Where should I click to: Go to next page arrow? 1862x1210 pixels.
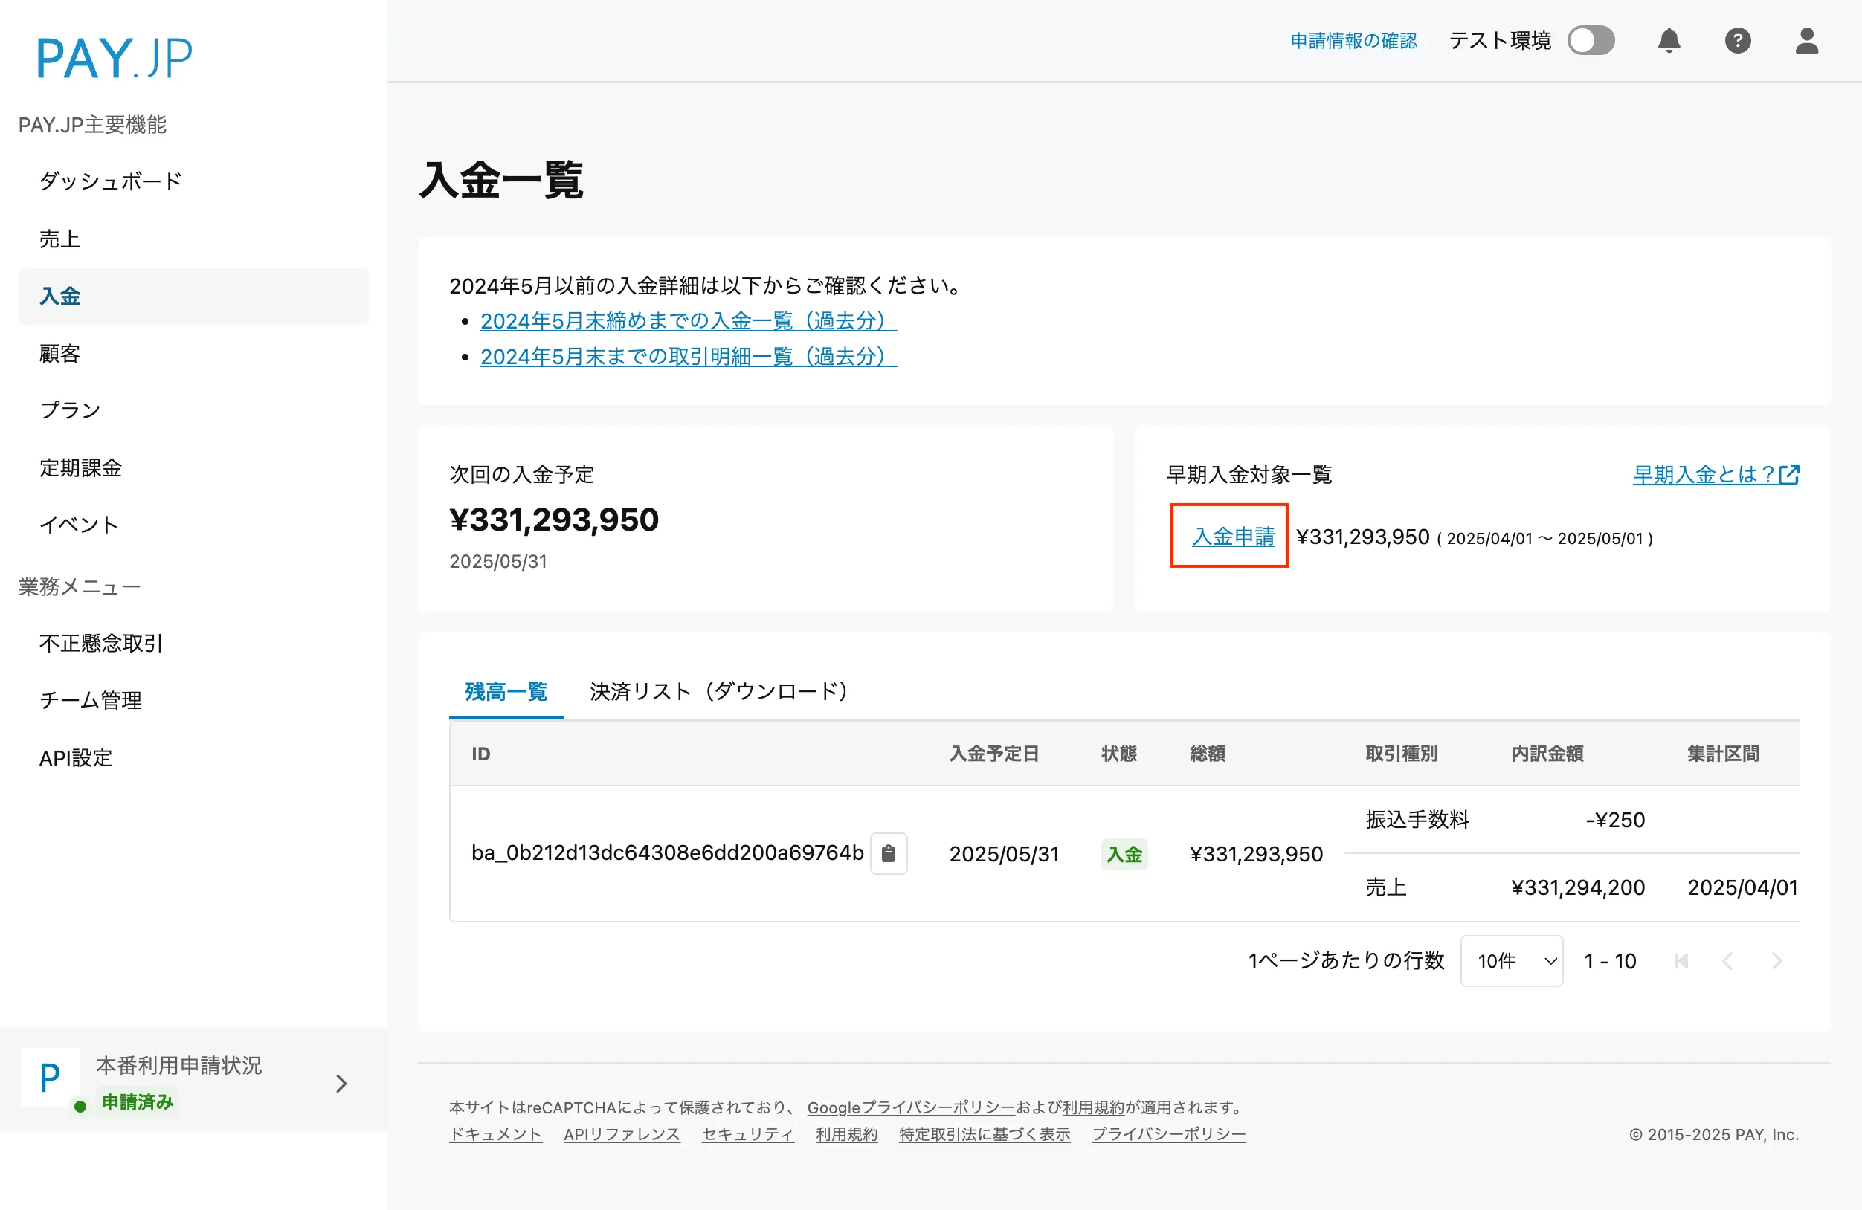(1776, 960)
